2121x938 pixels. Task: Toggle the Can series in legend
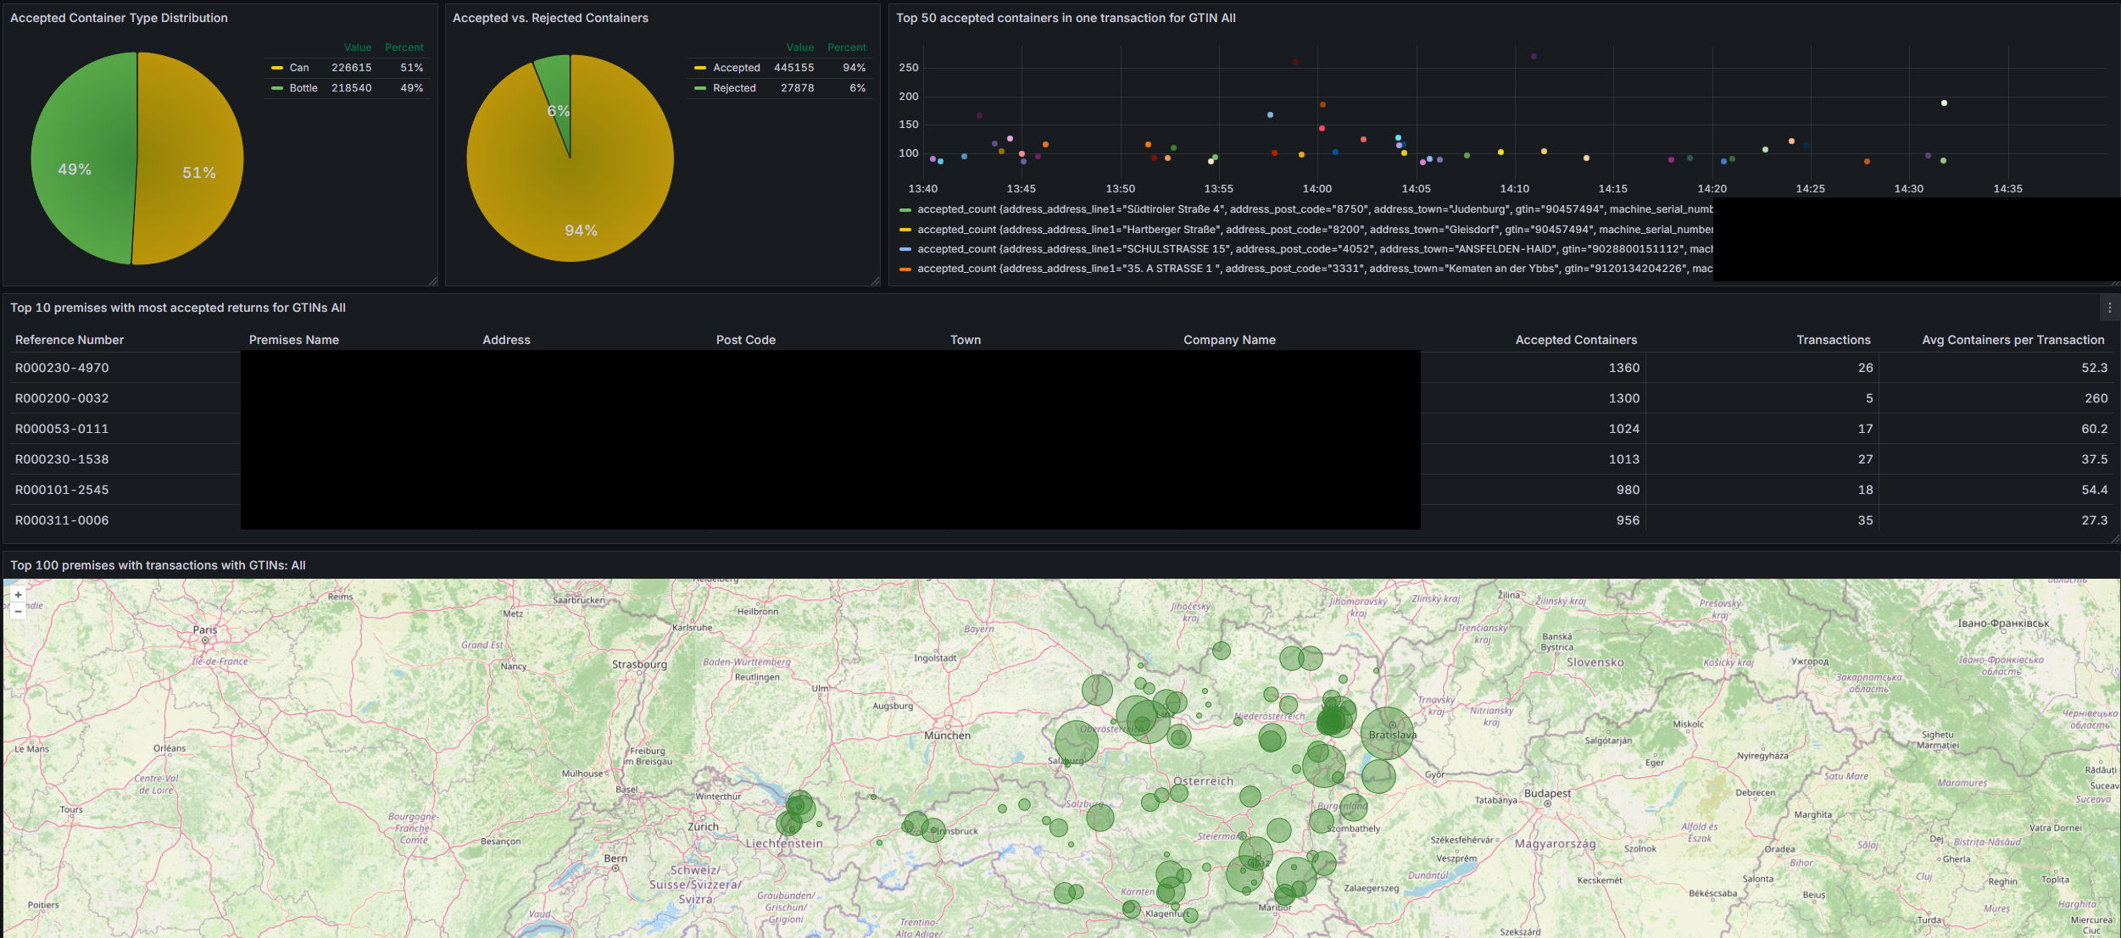click(299, 68)
